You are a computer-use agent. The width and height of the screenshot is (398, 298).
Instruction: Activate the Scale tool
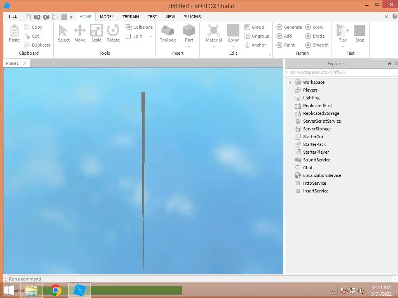coord(96,33)
